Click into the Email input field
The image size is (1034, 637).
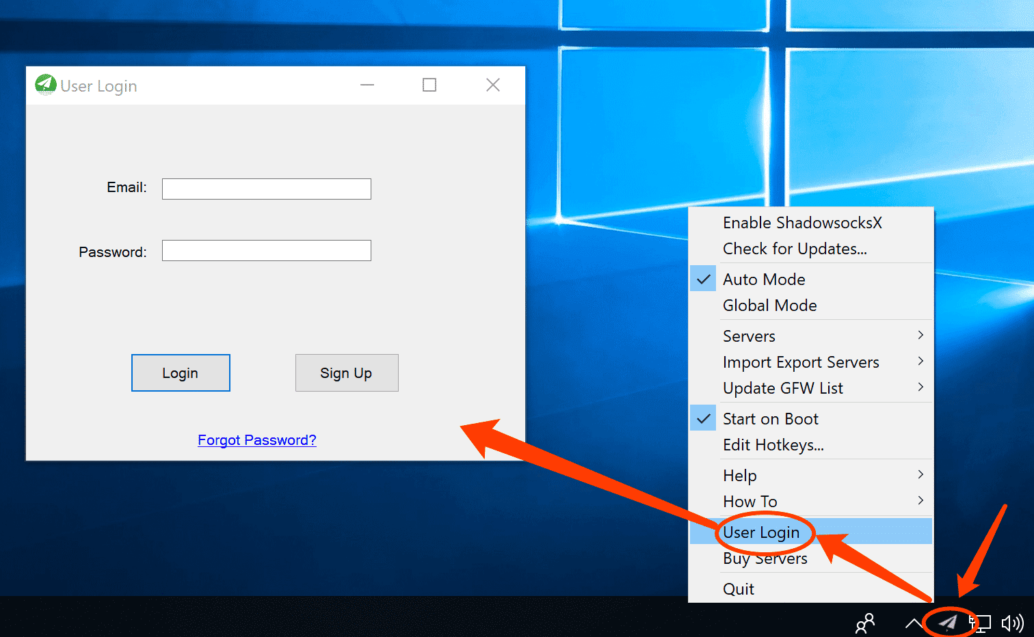tap(267, 189)
